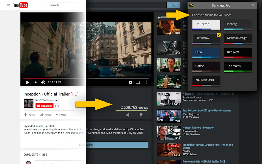This screenshot has width=262, height=164.
Task: Subscribe to BoxOfficeSmashers channel
Action: click(45, 106)
